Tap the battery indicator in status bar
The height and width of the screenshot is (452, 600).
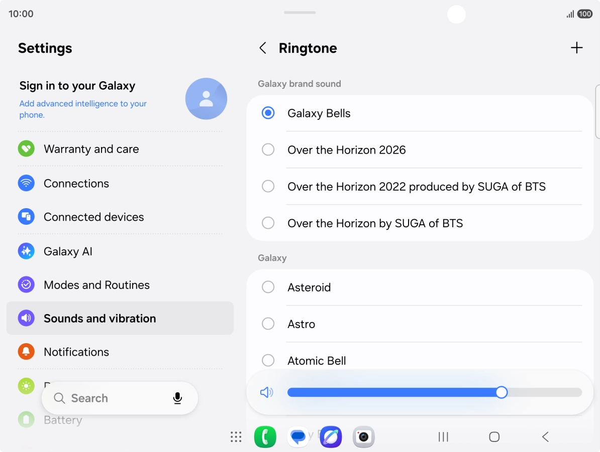[x=585, y=14]
